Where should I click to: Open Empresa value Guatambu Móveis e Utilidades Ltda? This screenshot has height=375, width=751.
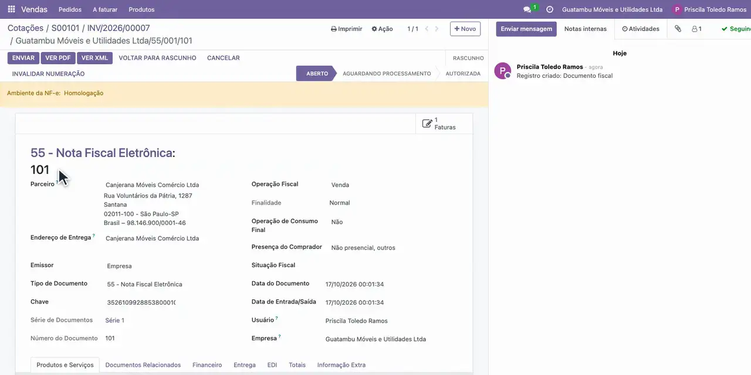[375, 339]
